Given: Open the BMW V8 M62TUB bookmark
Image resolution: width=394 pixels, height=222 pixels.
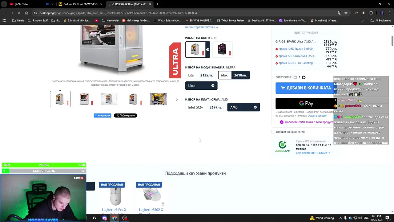Looking at the screenshot, I should (199, 21).
